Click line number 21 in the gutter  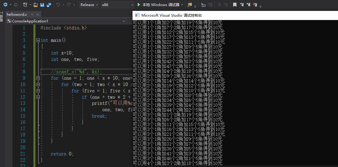(x=22, y=154)
